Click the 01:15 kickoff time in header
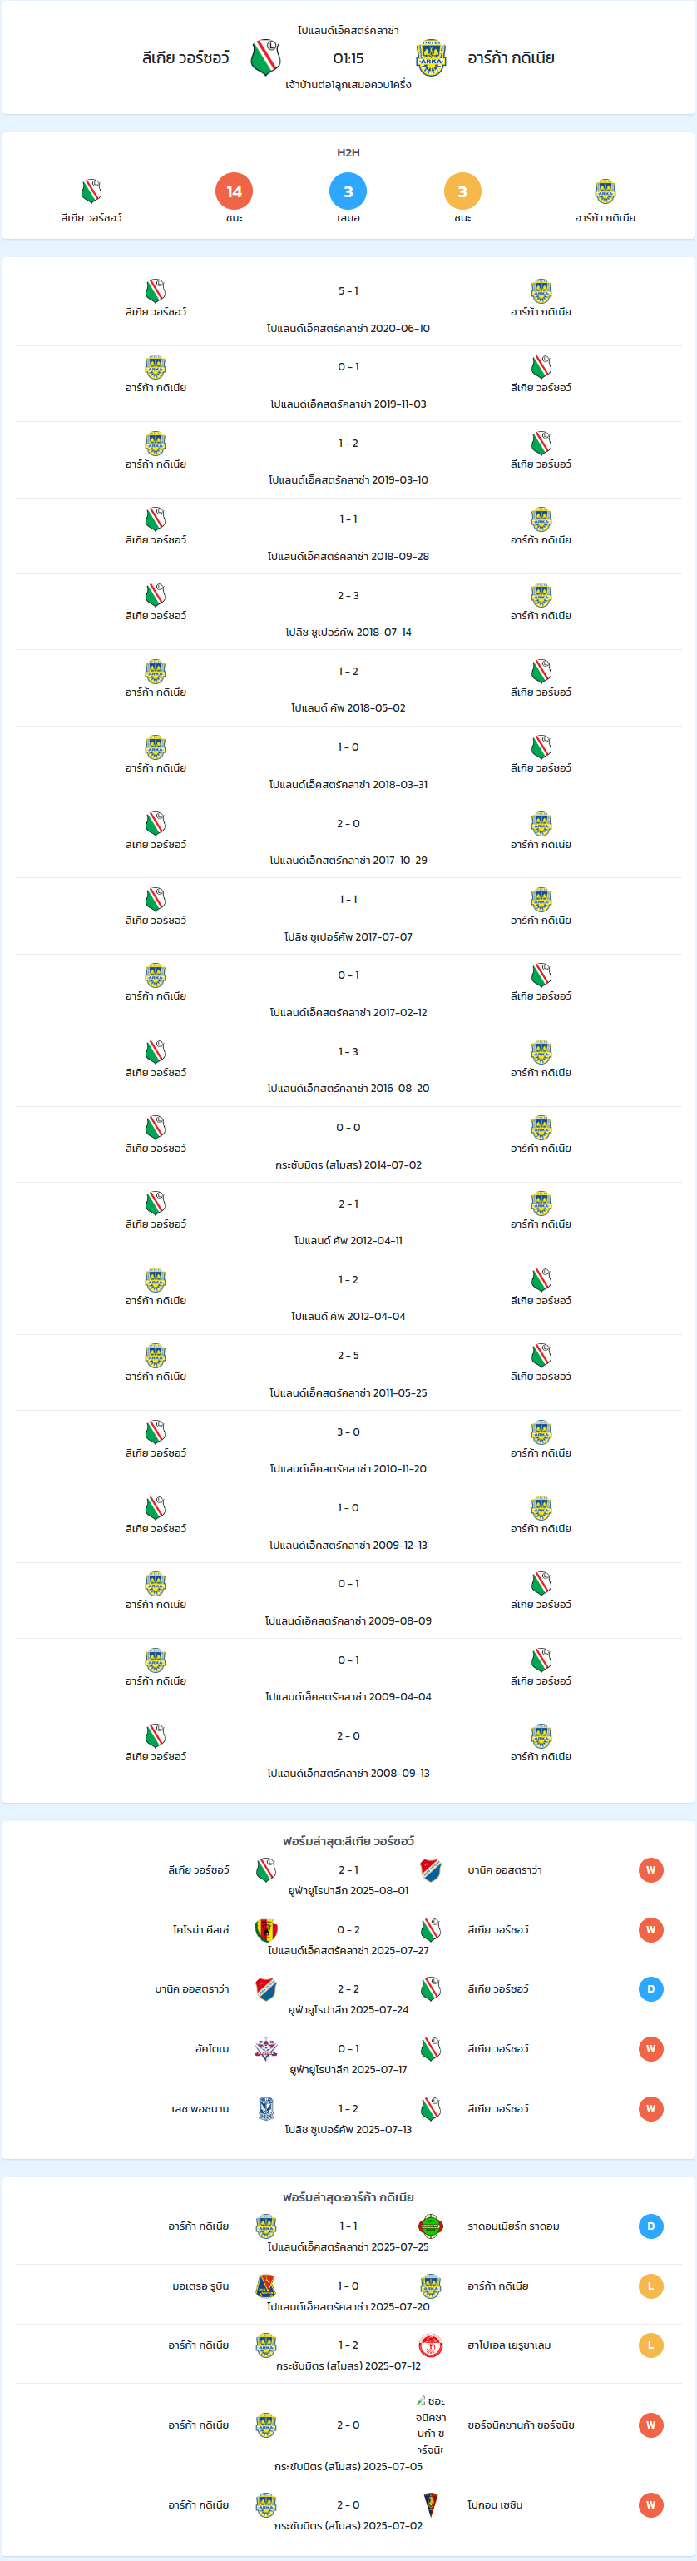The height and width of the screenshot is (2561, 697). [348, 57]
